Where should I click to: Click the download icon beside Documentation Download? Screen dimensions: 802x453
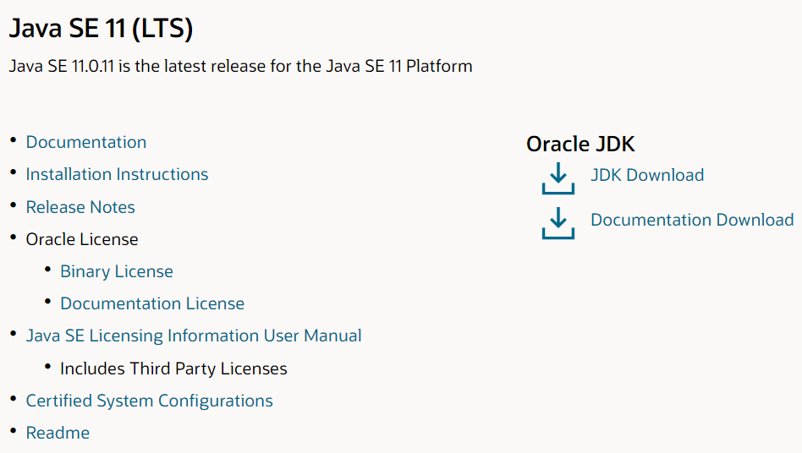click(x=558, y=222)
